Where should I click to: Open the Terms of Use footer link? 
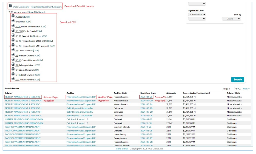click(x=121, y=149)
